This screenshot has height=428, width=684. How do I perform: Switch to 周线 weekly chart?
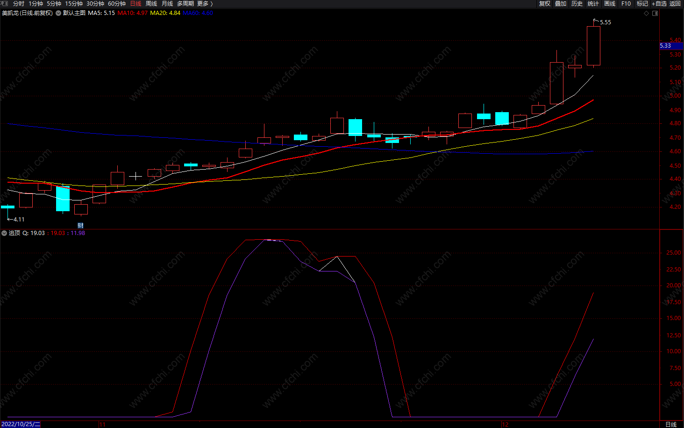(x=151, y=3)
